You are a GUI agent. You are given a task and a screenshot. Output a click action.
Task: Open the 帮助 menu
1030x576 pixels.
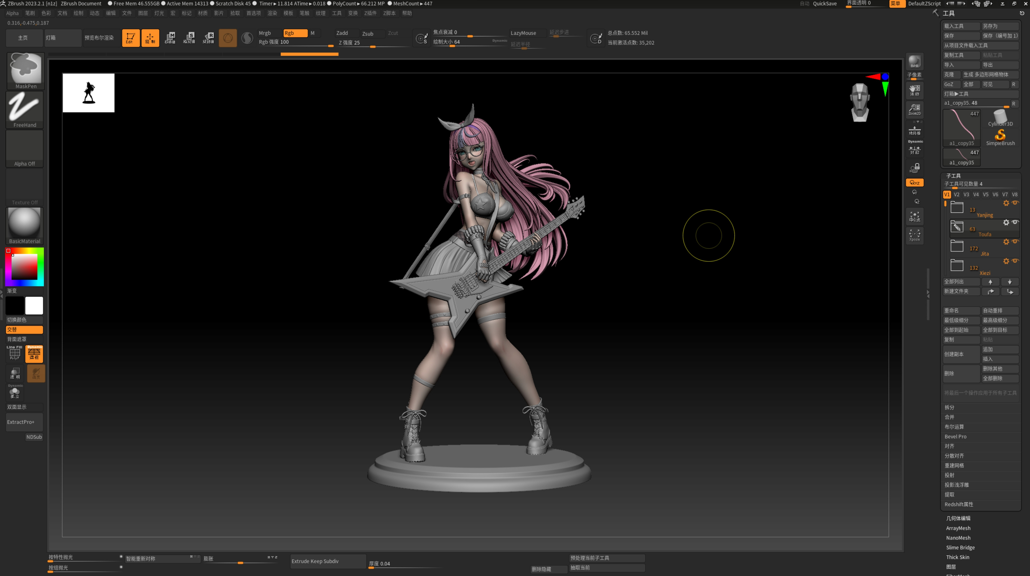point(407,13)
